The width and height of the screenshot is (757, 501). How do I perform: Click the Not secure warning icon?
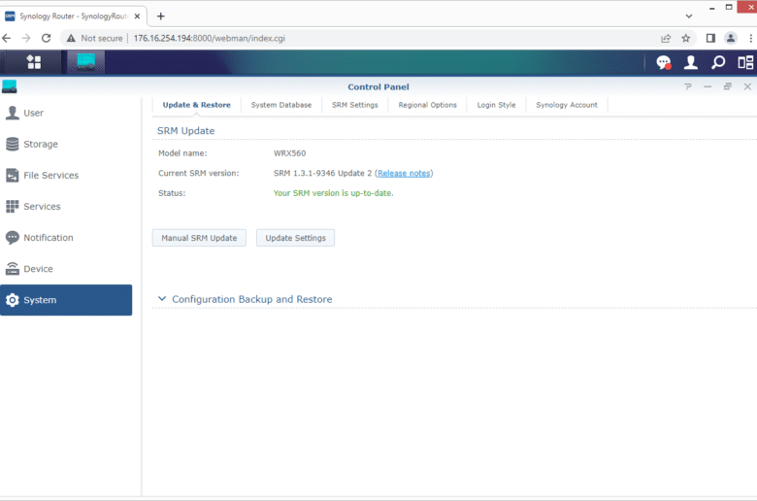(x=71, y=38)
